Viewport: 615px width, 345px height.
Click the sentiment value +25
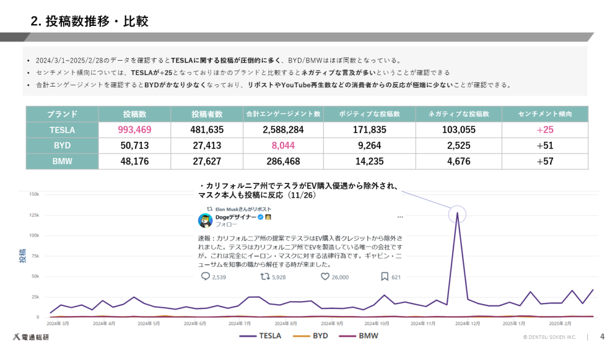[545, 130]
